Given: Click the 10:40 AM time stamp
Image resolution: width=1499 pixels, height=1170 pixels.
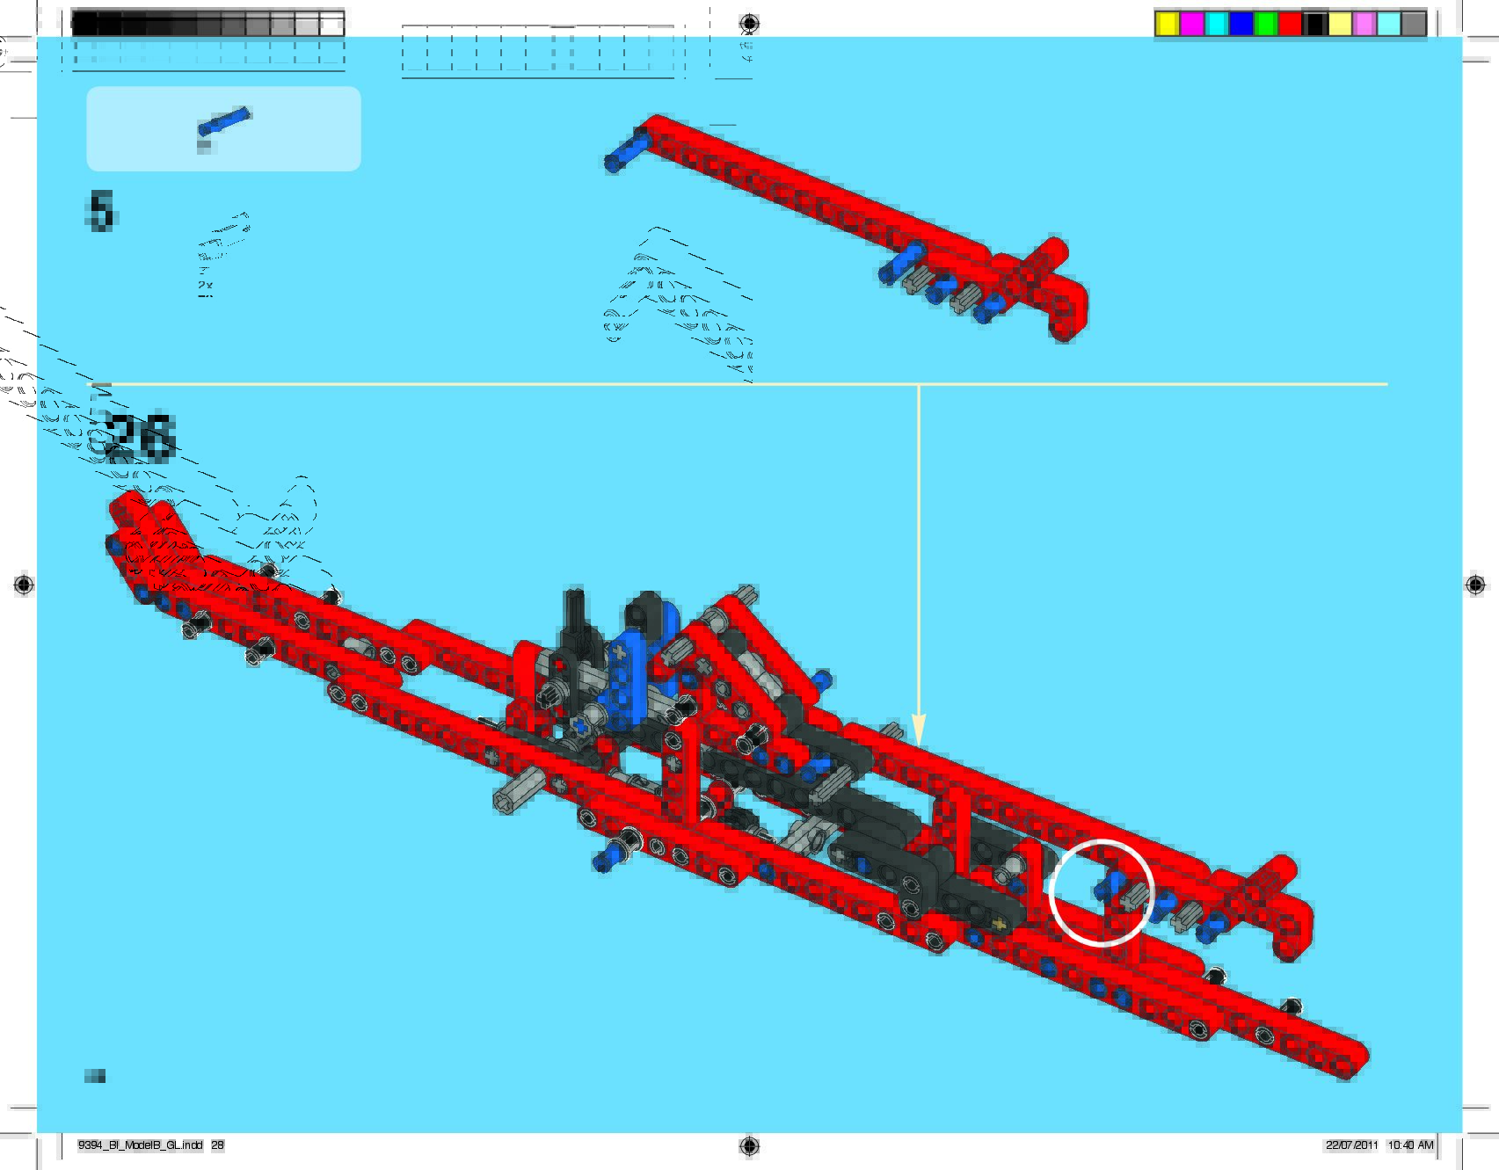Looking at the screenshot, I should (x=1410, y=1145).
